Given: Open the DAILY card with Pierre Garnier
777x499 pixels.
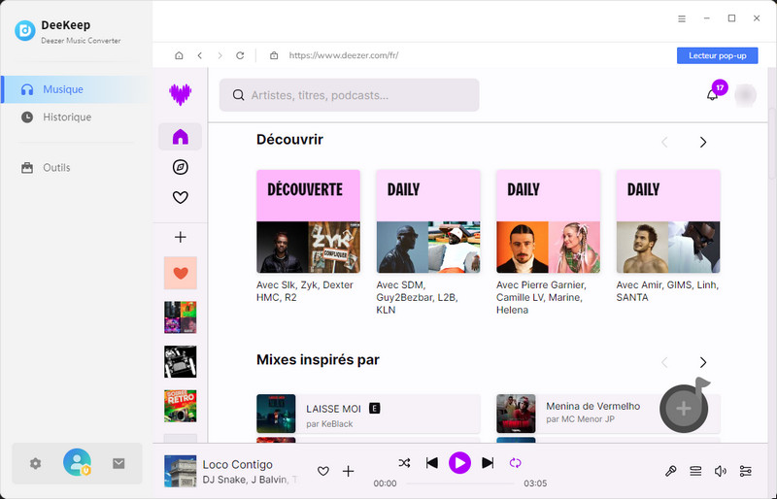Looking at the screenshot, I should (548, 221).
